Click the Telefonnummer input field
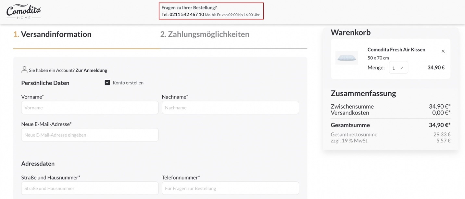Image resolution: width=465 pixels, height=199 pixels. click(230, 188)
